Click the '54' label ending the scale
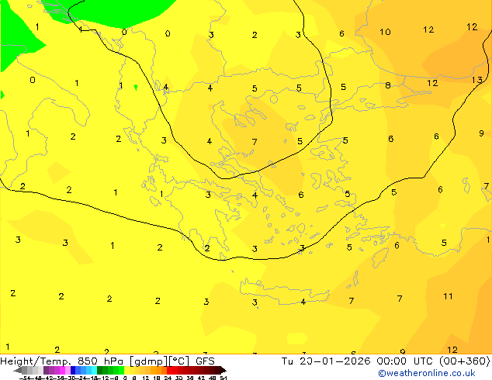This screenshot has width=492, height=380. tap(223, 378)
